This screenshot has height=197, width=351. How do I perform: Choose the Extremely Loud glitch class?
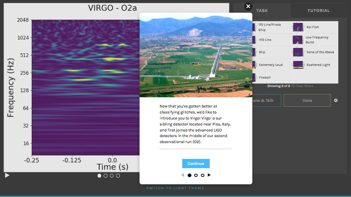coord(271,65)
